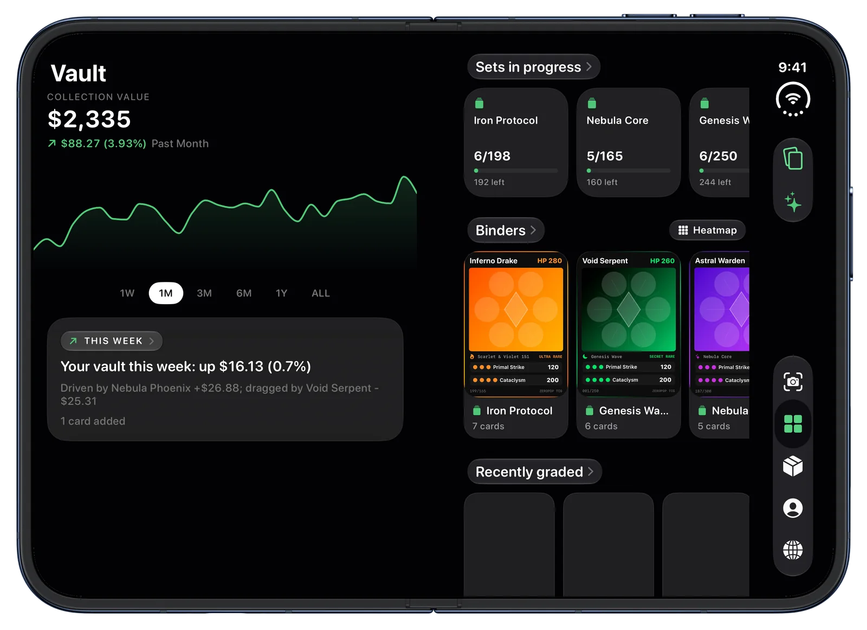Image resolution: width=867 pixels, height=630 pixels.
Task: Select the 1W time range
Action: point(127,293)
